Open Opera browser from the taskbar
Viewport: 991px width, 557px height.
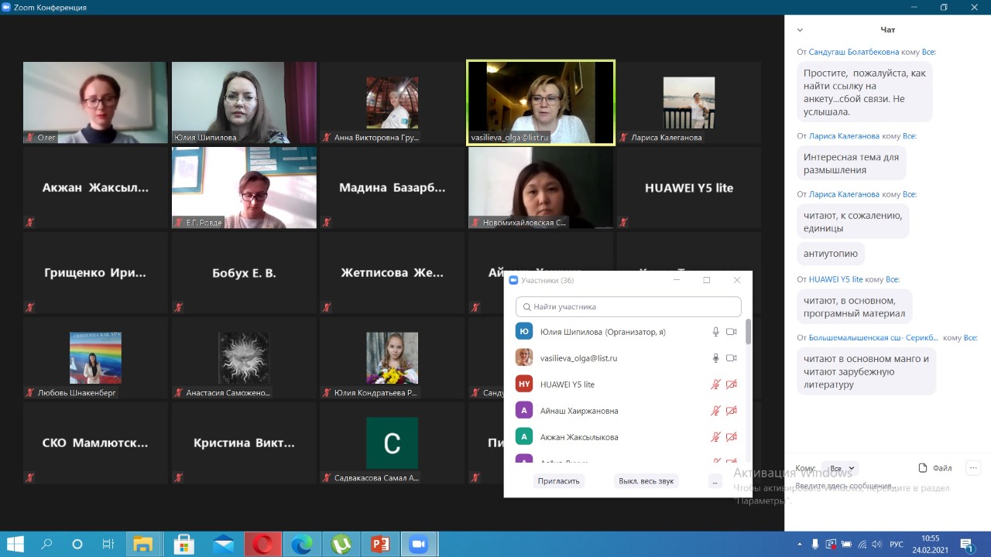pyautogui.click(x=262, y=544)
